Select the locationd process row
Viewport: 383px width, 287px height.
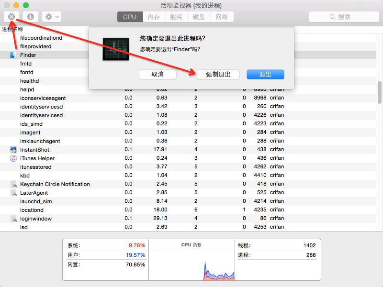point(188,210)
